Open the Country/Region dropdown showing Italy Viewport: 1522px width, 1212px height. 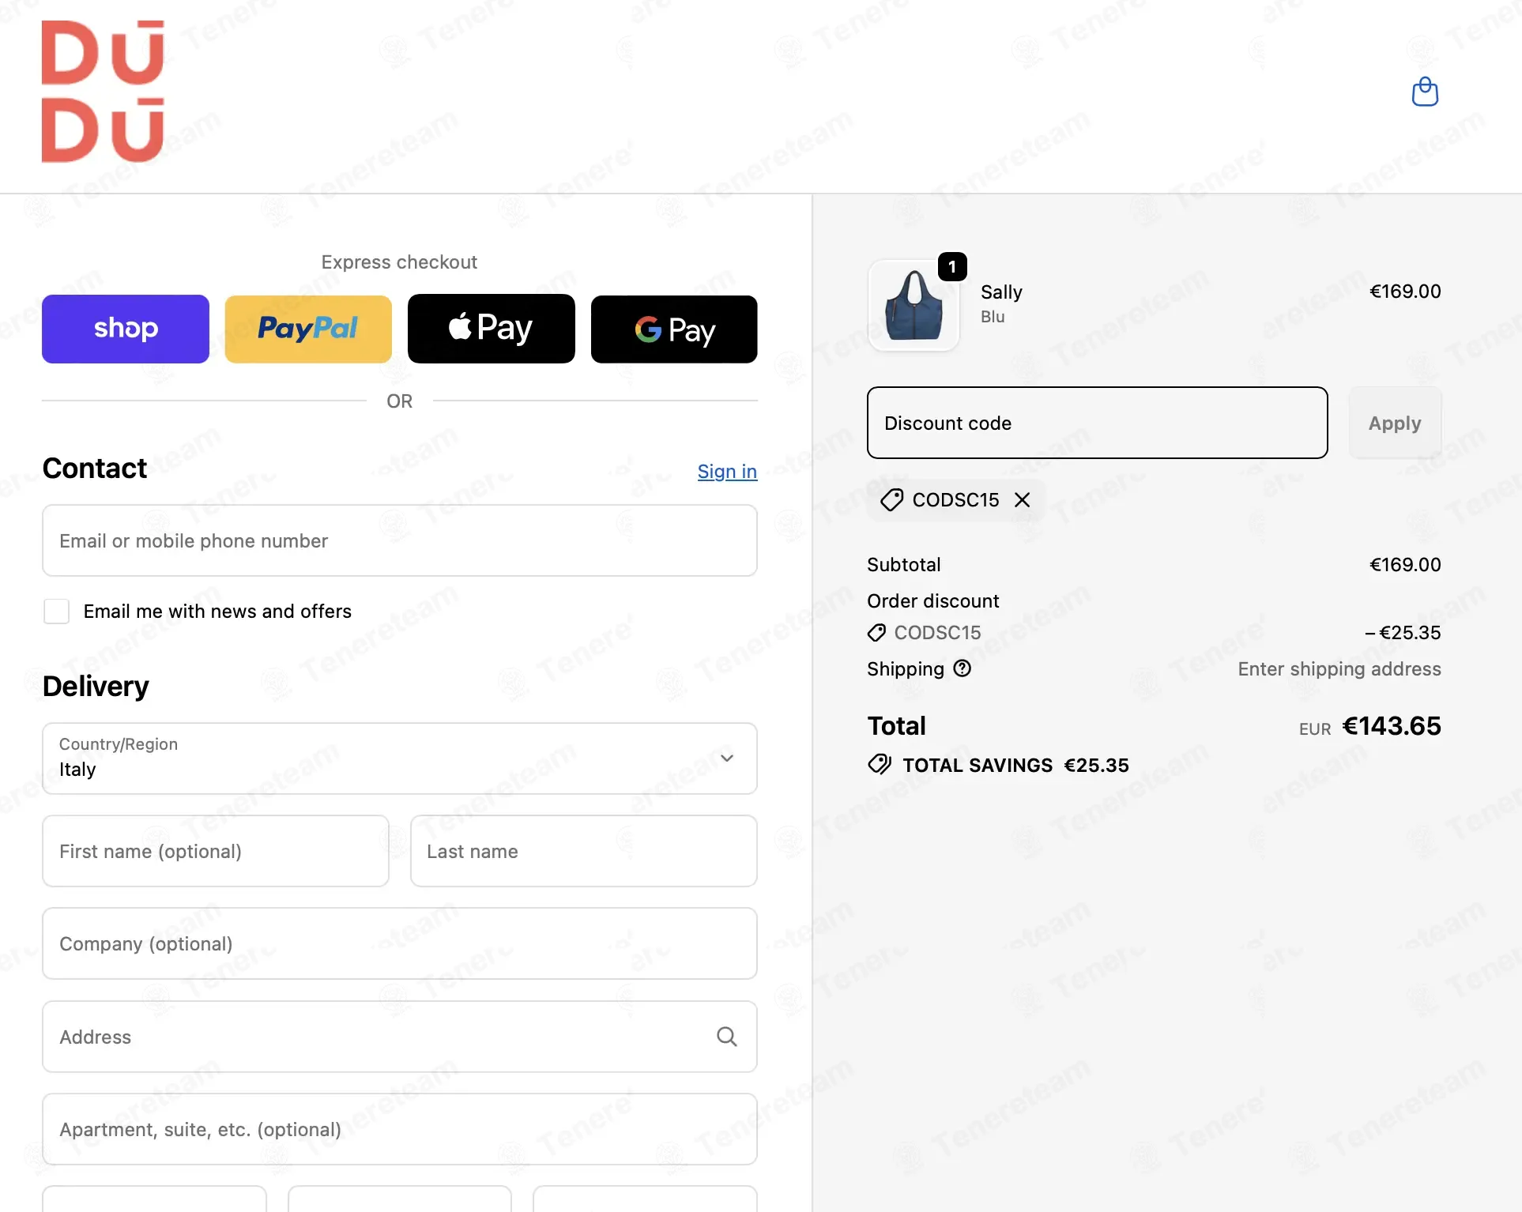point(400,758)
